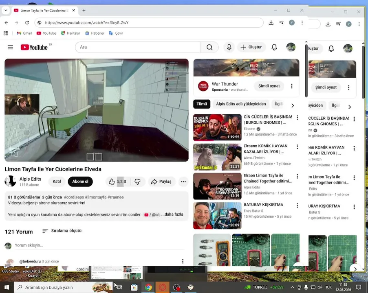
Task: Open the YouTube account avatar menu
Action: click(x=291, y=47)
